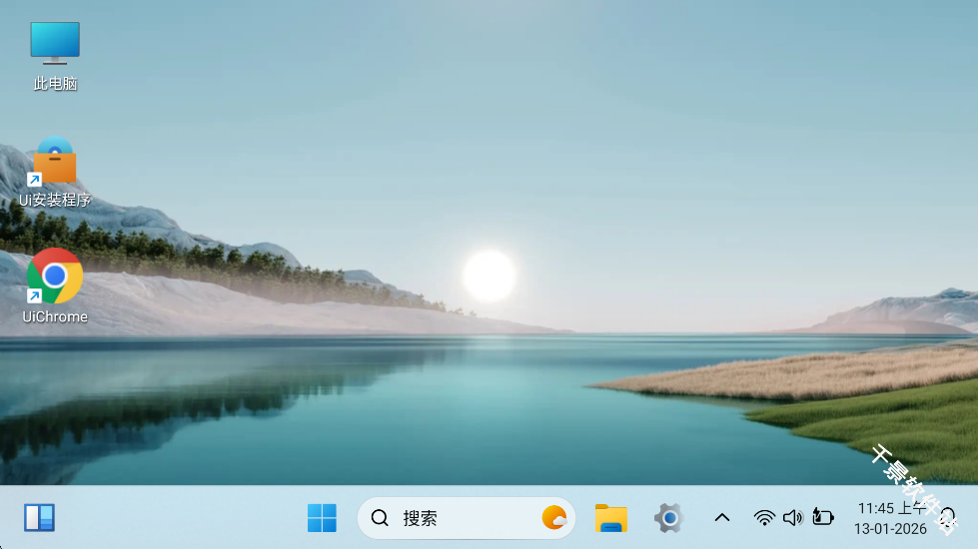The height and width of the screenshot is (549, 978).
Task: Select the 此电脑 icon label
Action: (55, 84)
